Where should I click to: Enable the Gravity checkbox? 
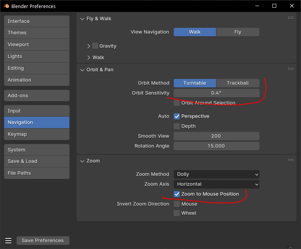(x=95, y=46)
